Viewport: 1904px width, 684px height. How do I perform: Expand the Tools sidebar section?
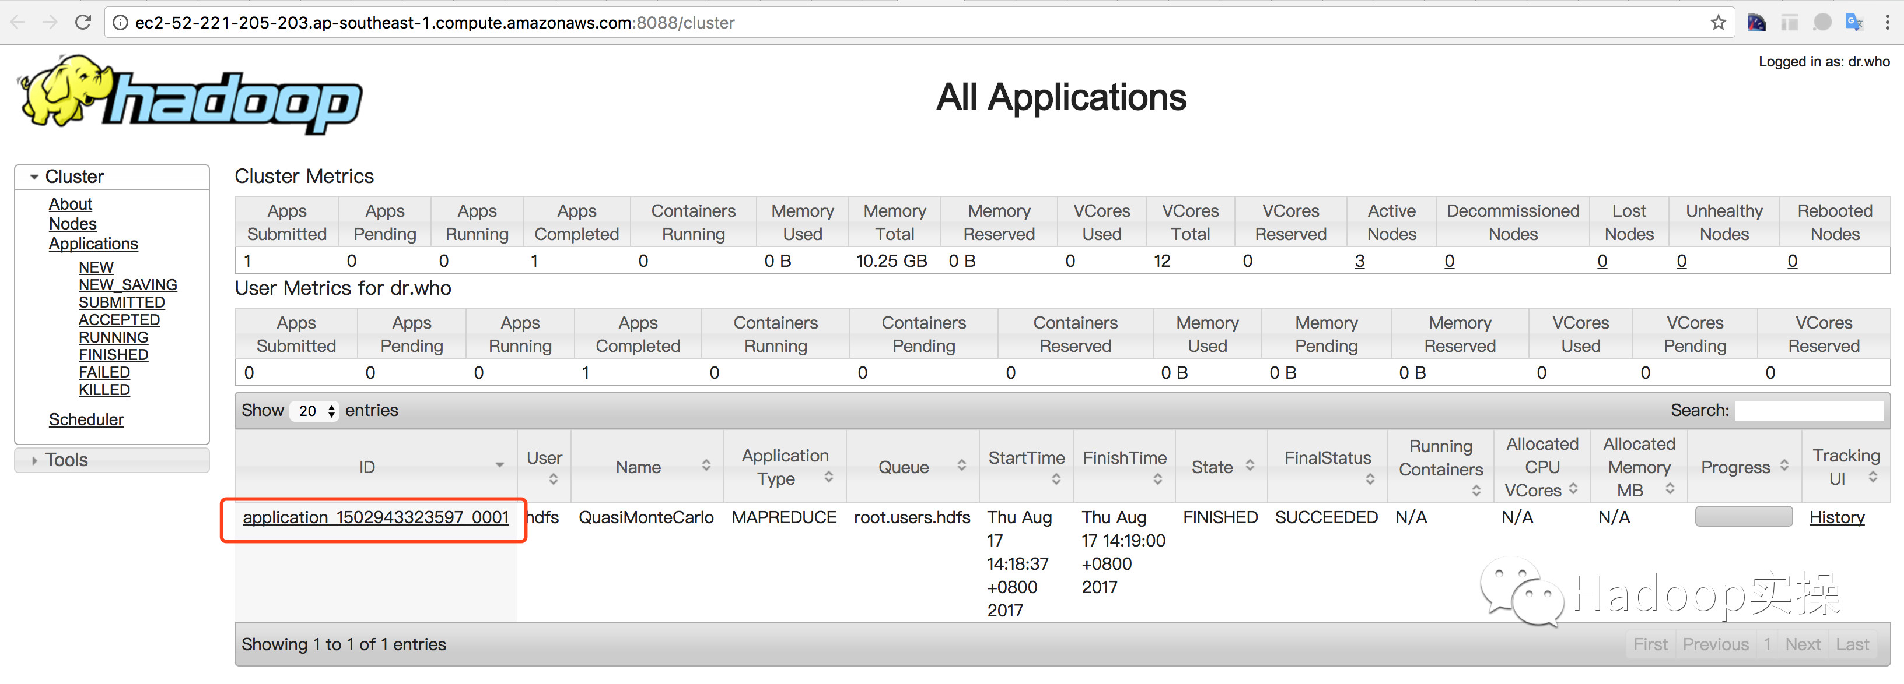111,460
